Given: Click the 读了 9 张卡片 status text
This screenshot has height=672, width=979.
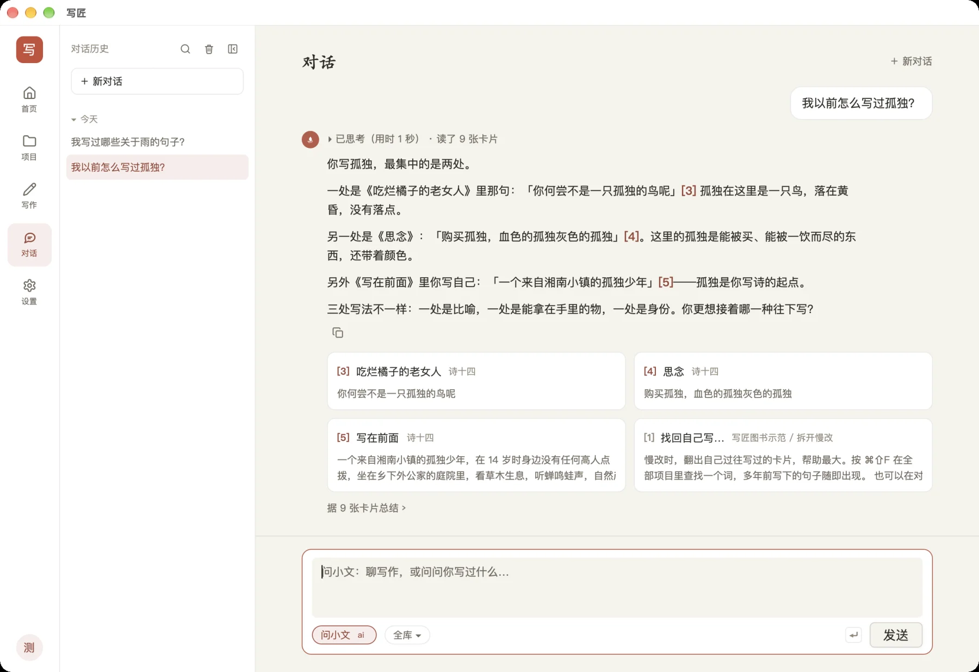Looking at the screenshot, I should (x=467, y=139).
